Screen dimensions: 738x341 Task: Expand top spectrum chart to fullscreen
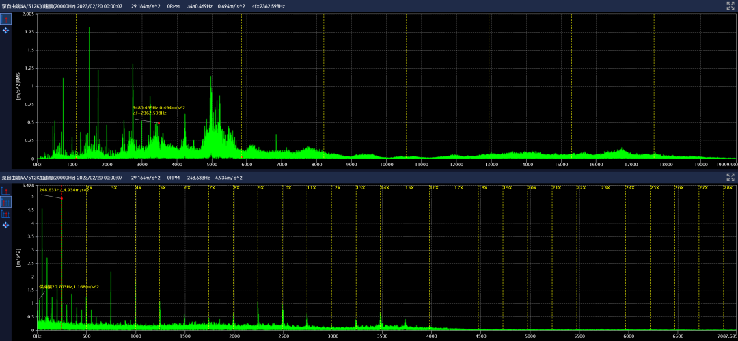click(x=729, y=5)
